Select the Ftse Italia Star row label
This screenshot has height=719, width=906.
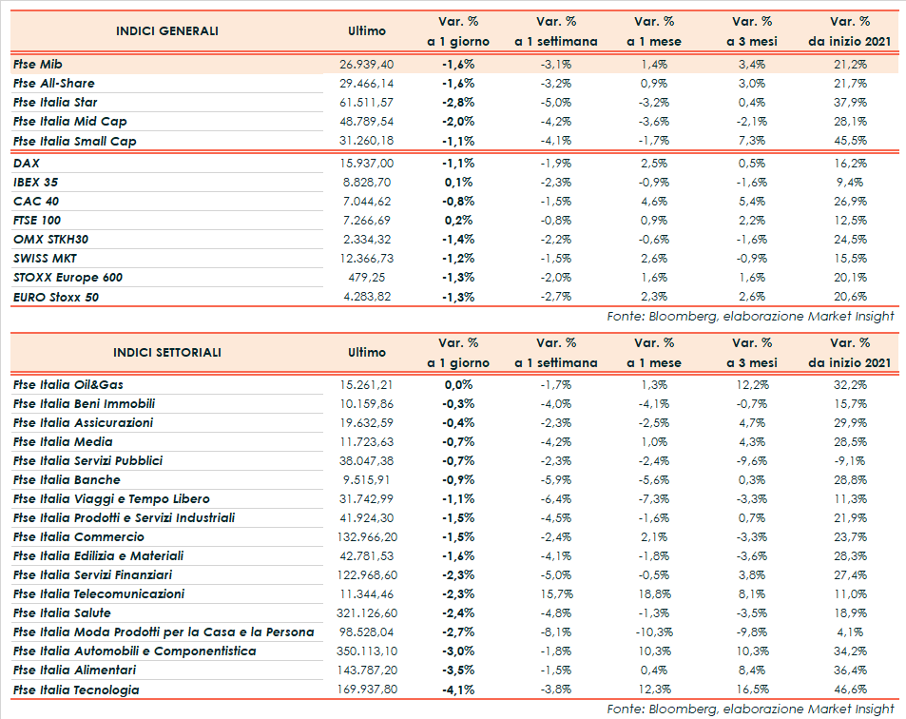coord(56,102)
